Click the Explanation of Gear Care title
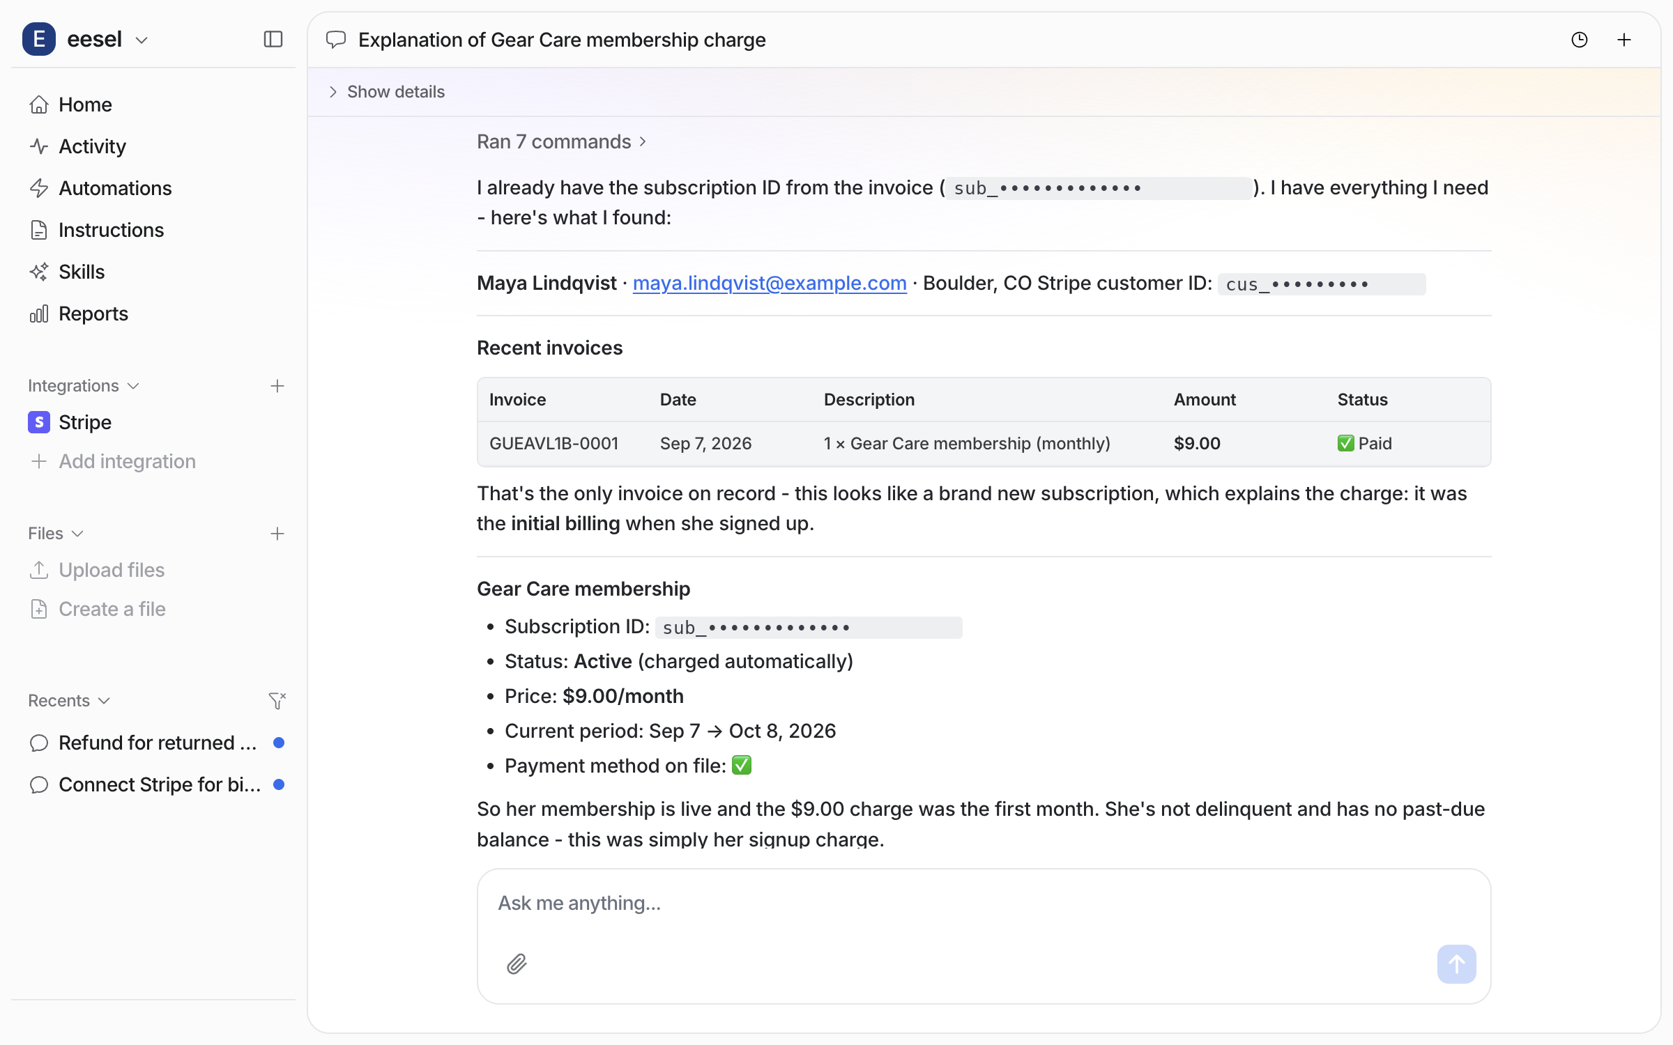The image size is (1673, 1045). 562,40
